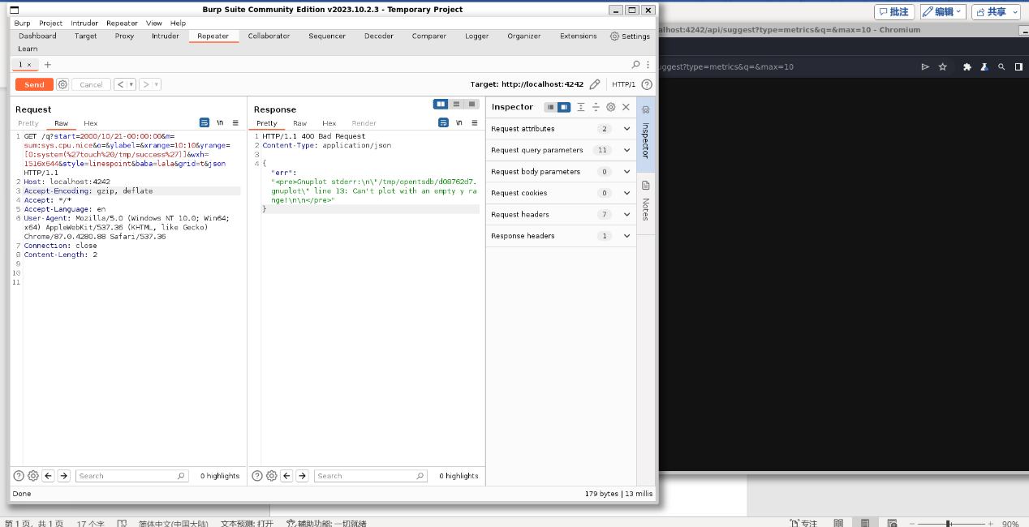Collapse all Inspector sections icon
Image resolution: width=1029 pixels, height=527 pixels.
pos(596,107)
